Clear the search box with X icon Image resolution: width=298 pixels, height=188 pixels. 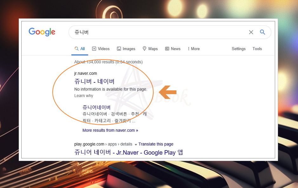coord(251,32)
